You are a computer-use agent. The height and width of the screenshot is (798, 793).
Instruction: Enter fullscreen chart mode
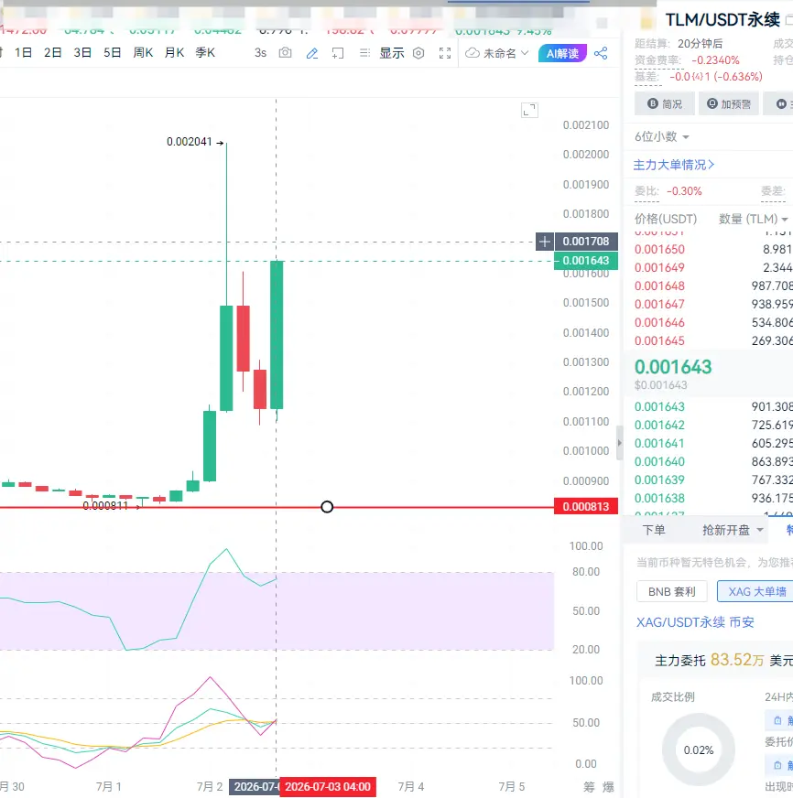445,53
